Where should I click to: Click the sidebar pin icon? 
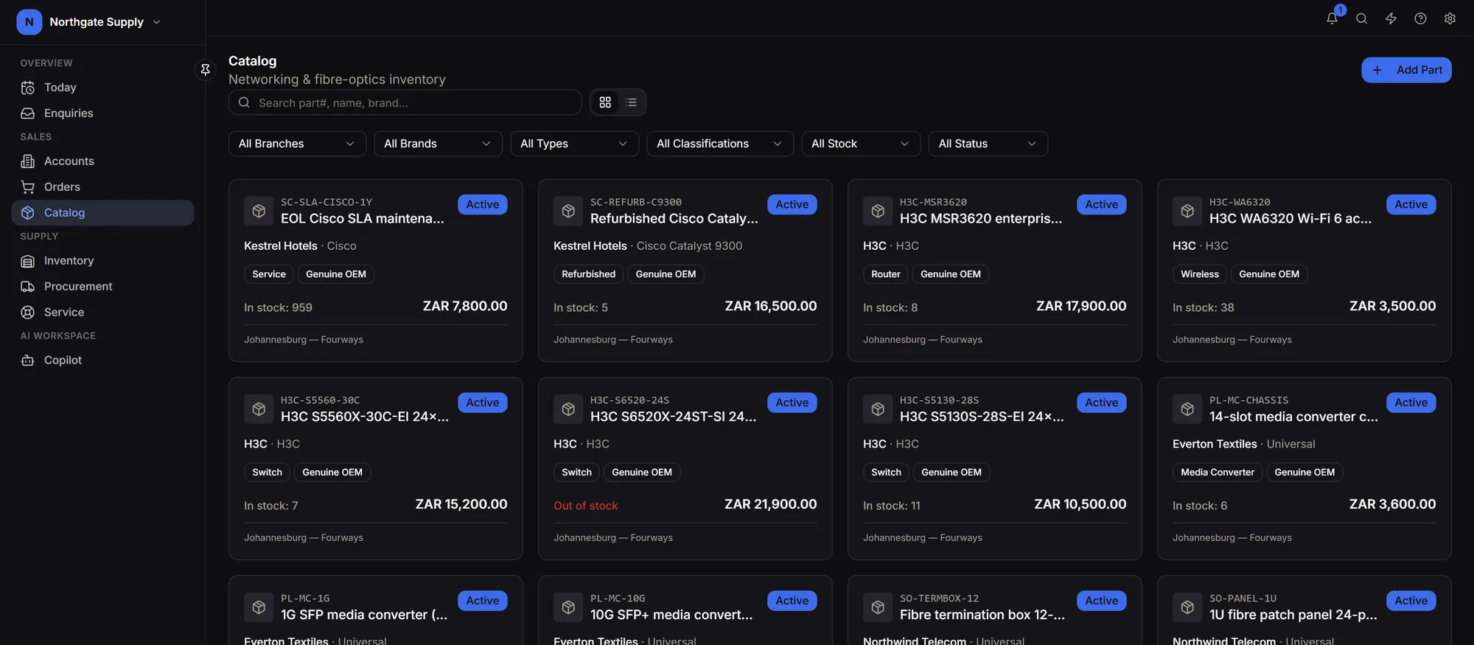(x=206, y=69)
